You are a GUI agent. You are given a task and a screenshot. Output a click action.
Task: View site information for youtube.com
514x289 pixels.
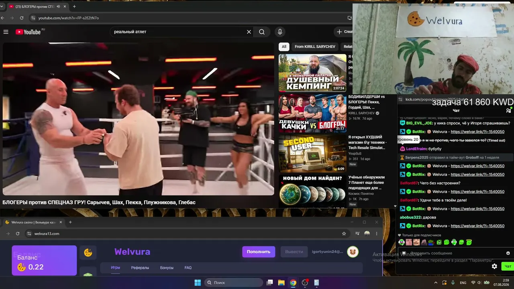pyautogui.click(x=34, y=18)
